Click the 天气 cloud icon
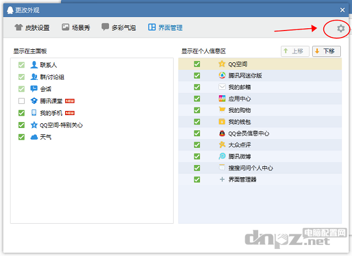Screen dimensions: 352x256 34,137
